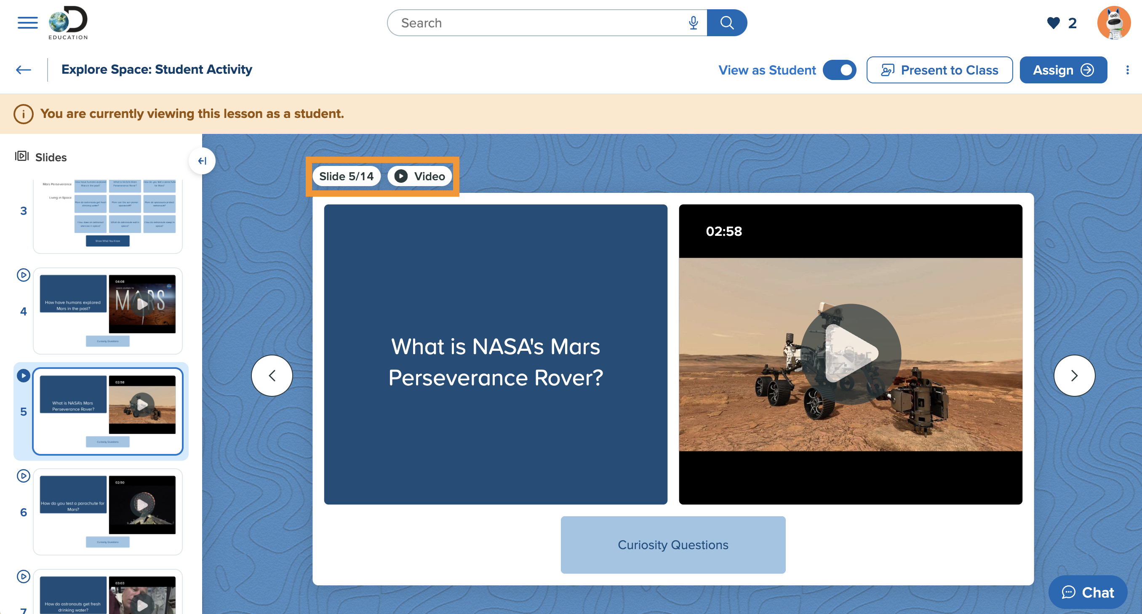Go to the previous slide
The image size is (1142, 614).
coord(272,376)
